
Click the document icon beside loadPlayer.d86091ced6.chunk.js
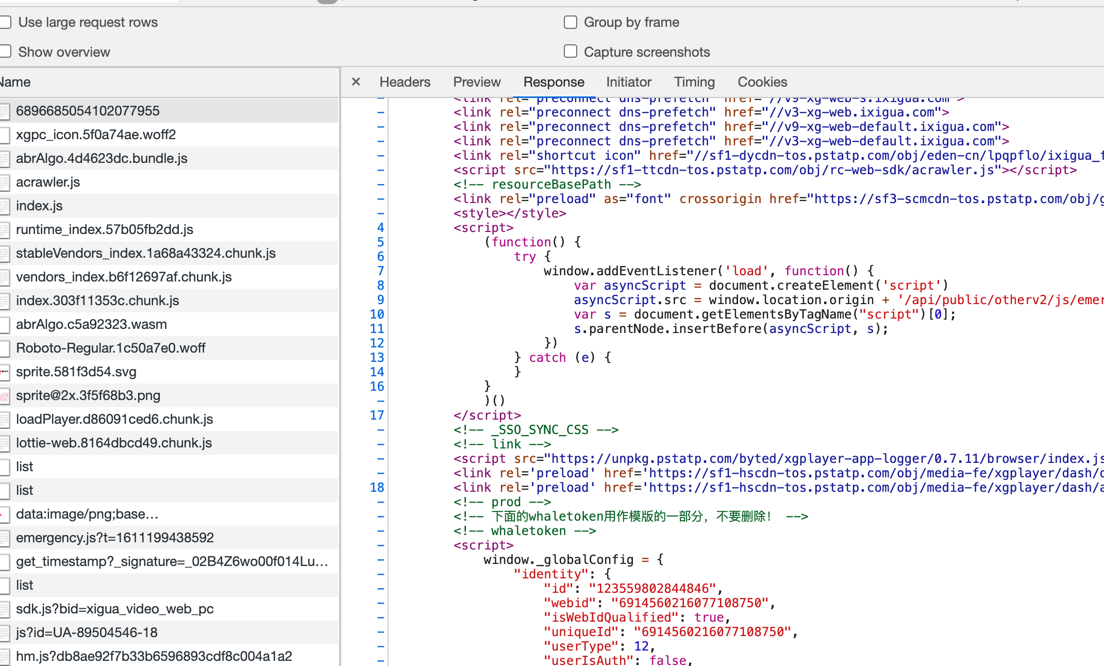click(x=5, y=419)
